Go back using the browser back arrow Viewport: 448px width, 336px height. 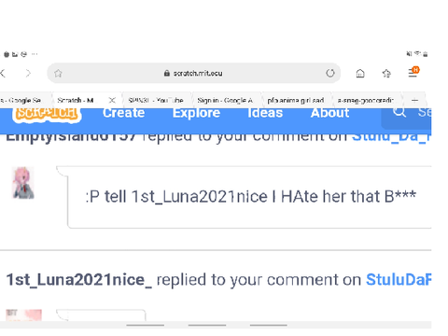click(x=3, y=74)
